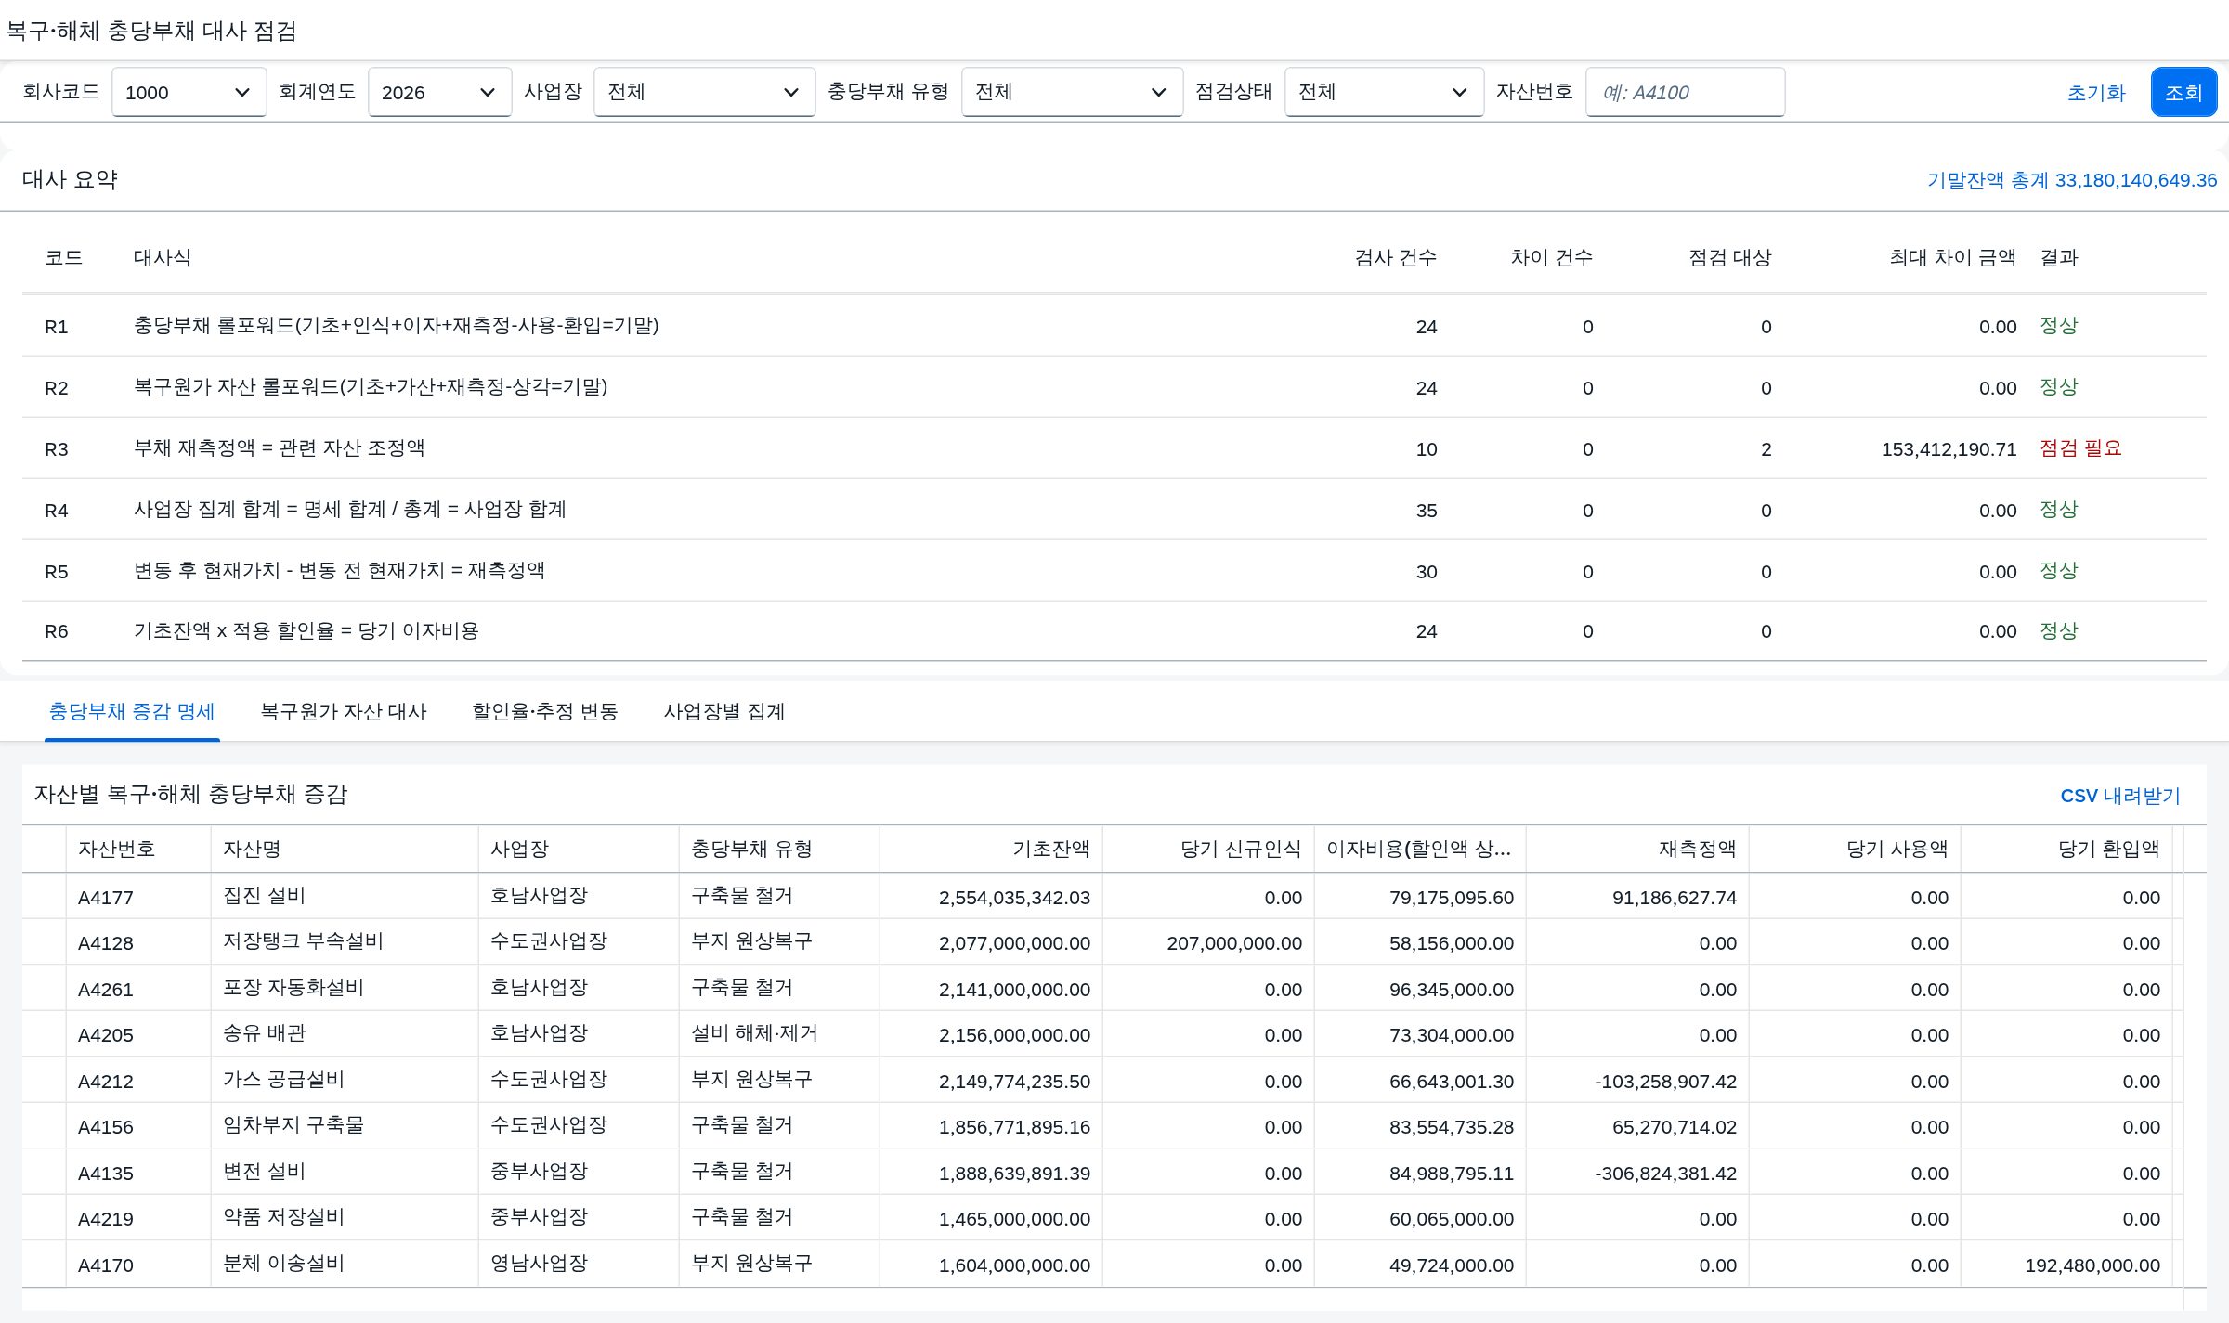Select the 충당부채 증감 명세 tab

coord(132,711)
